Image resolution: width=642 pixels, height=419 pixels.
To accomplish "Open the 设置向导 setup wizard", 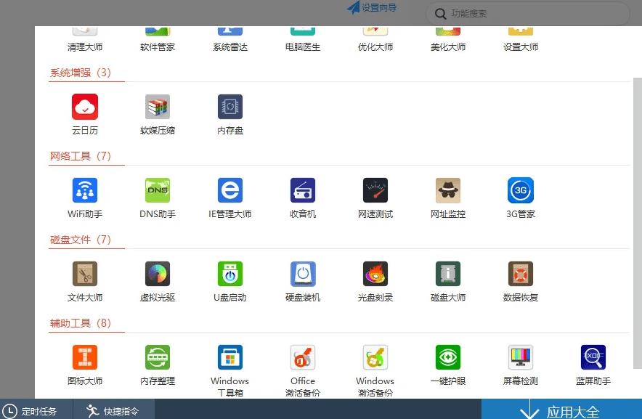I will pyautogui.click(x=372, y=7).
